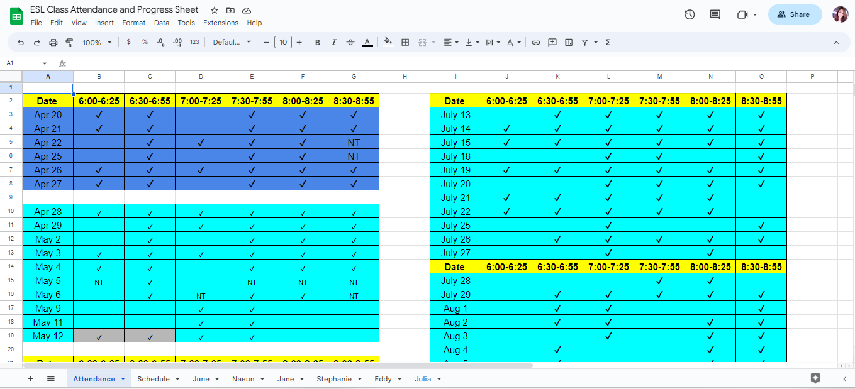Star the document with the star icon
The width and height of the screenshot is (855, 389).
215,11
